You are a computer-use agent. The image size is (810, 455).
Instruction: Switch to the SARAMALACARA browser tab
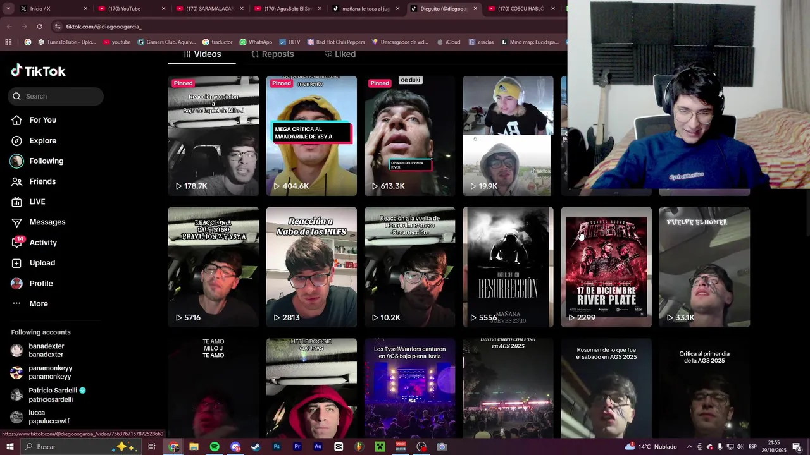coord(209,9)
